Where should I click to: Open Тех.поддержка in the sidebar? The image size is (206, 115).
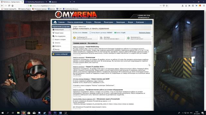(x=60, y=36)
